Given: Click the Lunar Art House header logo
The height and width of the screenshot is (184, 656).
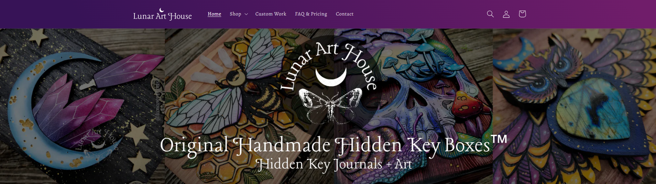Looking at the screenshot, I should click(162, 14).
